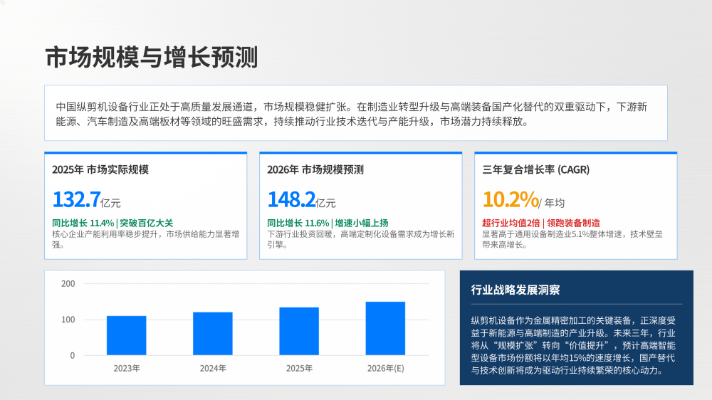Click the label / 年均
Screen dimensions: 712x400
[x=552, y=203]
